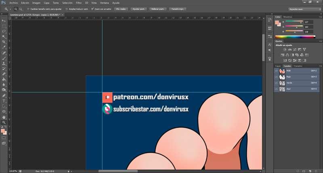Hide the Verde channel
323x173 pixels.
(276, 83)
